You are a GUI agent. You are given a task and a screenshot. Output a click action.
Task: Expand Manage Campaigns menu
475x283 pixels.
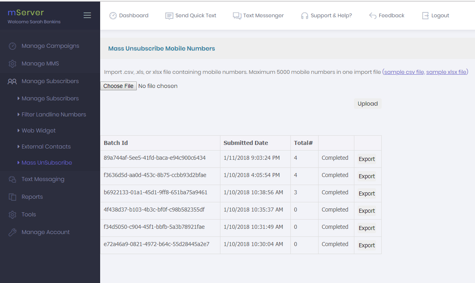[50, 46]
